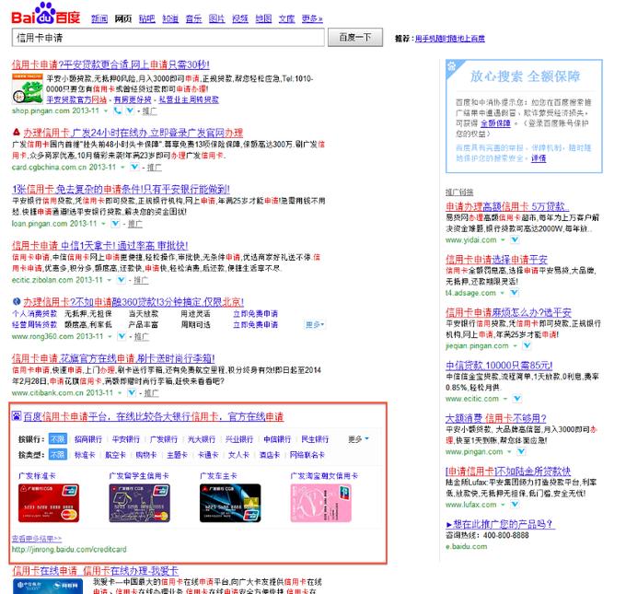The image size is (626, 594).
Task: Click the 广发标准卡 red card image
Action: click(49, 503)
